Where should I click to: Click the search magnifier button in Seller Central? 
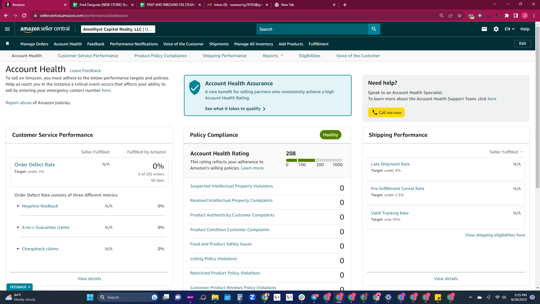(x=374, y=29)
